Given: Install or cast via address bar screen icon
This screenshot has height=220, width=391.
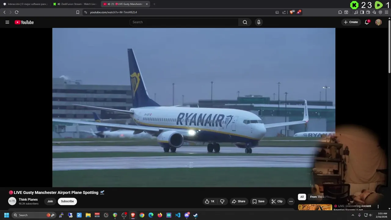Looking at the screenshot, I should pos(277,12).
